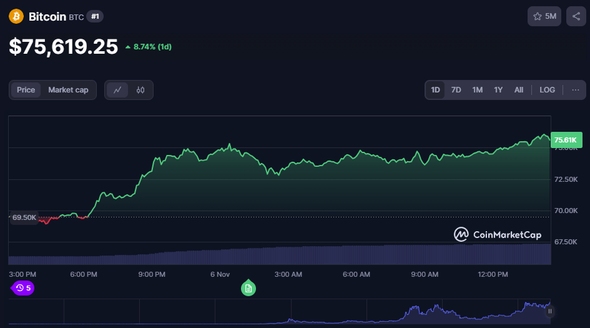
Task: Click the 9:00 AM axis label
Action: coord(425,274)
